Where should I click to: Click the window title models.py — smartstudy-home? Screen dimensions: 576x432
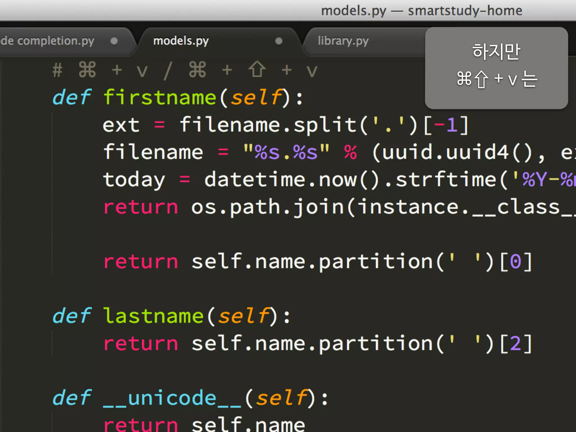coord(422,11)
